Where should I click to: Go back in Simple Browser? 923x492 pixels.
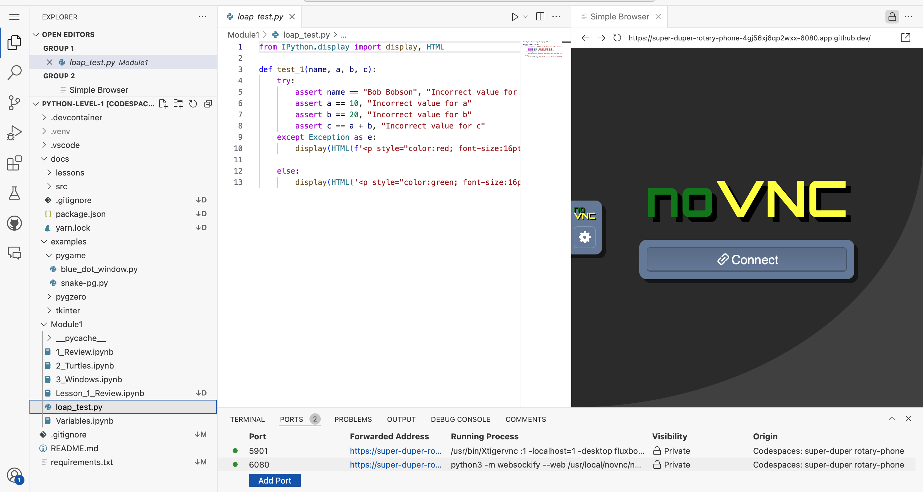pyautogui.click(x=585, y=38)
